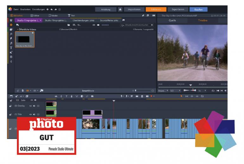Go to the home screen icon
The image size is (244, 164).
click(120, 9)
